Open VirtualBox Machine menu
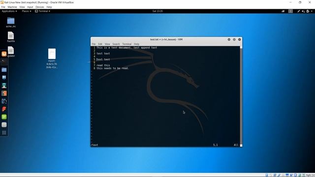Image resolution: width=315 pixels, height=177 pixels. [12, 7]
